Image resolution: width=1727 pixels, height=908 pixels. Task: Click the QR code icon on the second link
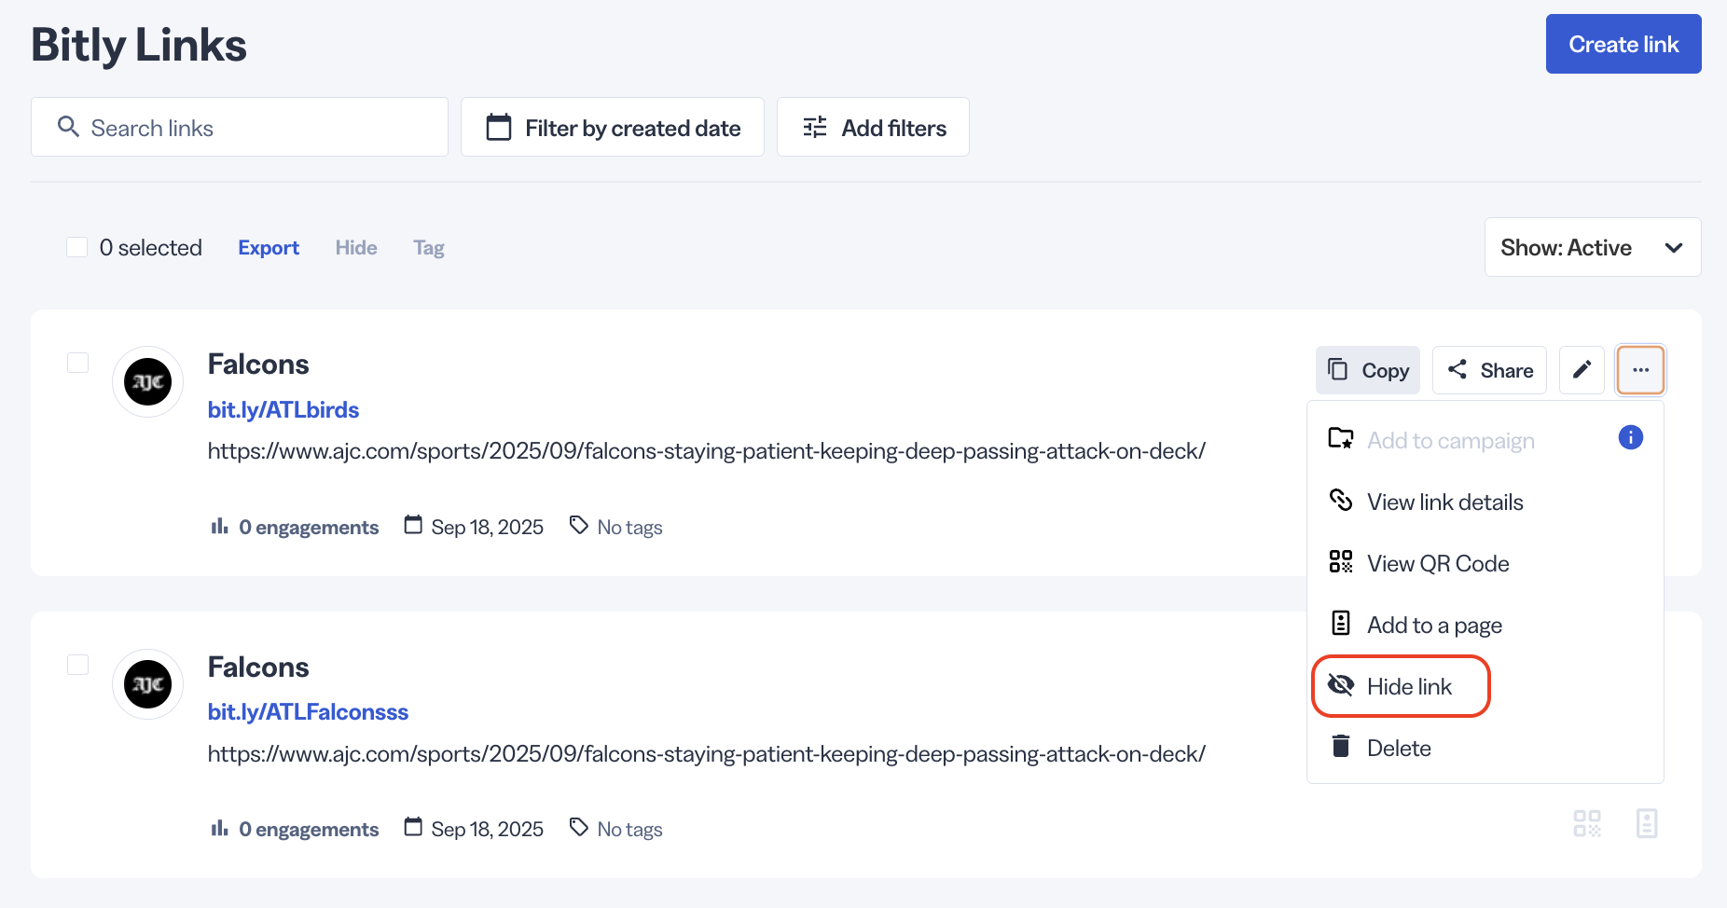coord(1587,823)
